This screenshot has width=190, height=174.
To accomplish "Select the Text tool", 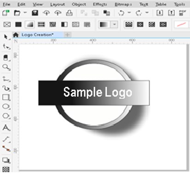I will tap(6, 128).
